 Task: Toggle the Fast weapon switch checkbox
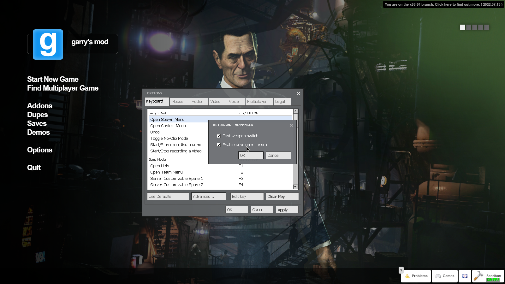coord(219,136)
